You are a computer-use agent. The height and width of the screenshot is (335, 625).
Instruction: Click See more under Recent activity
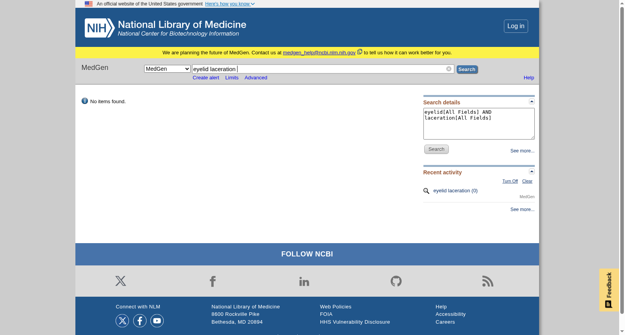click(x=522, y=210)
